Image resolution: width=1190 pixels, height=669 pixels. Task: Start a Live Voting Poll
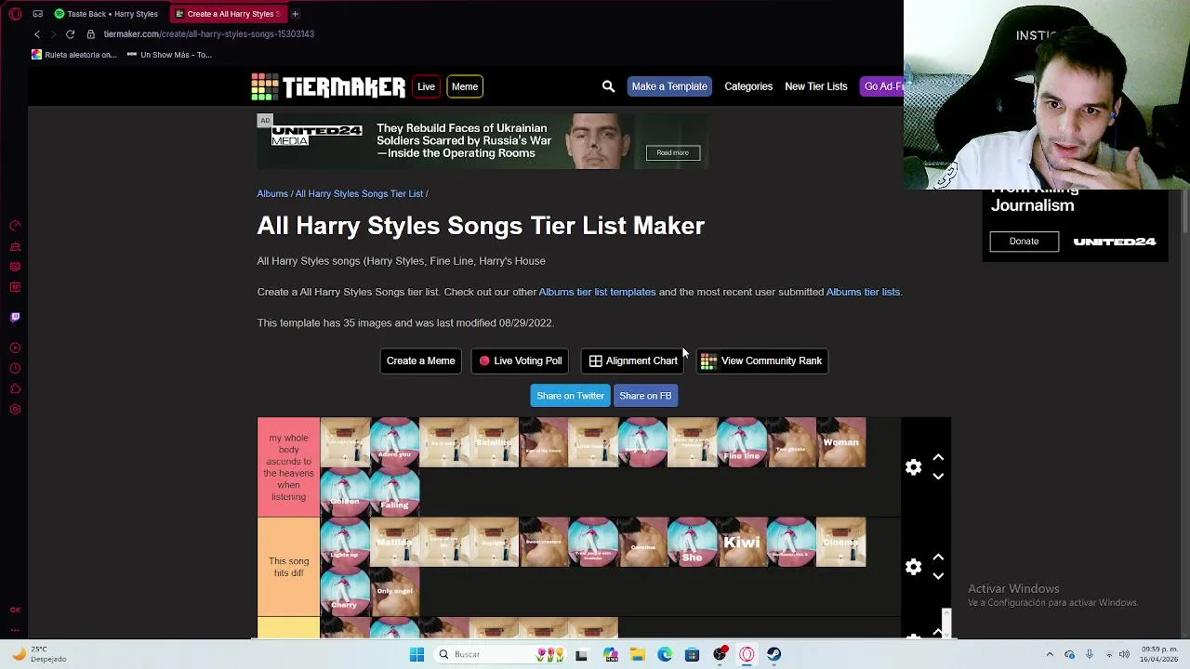(x=521, y=361)
